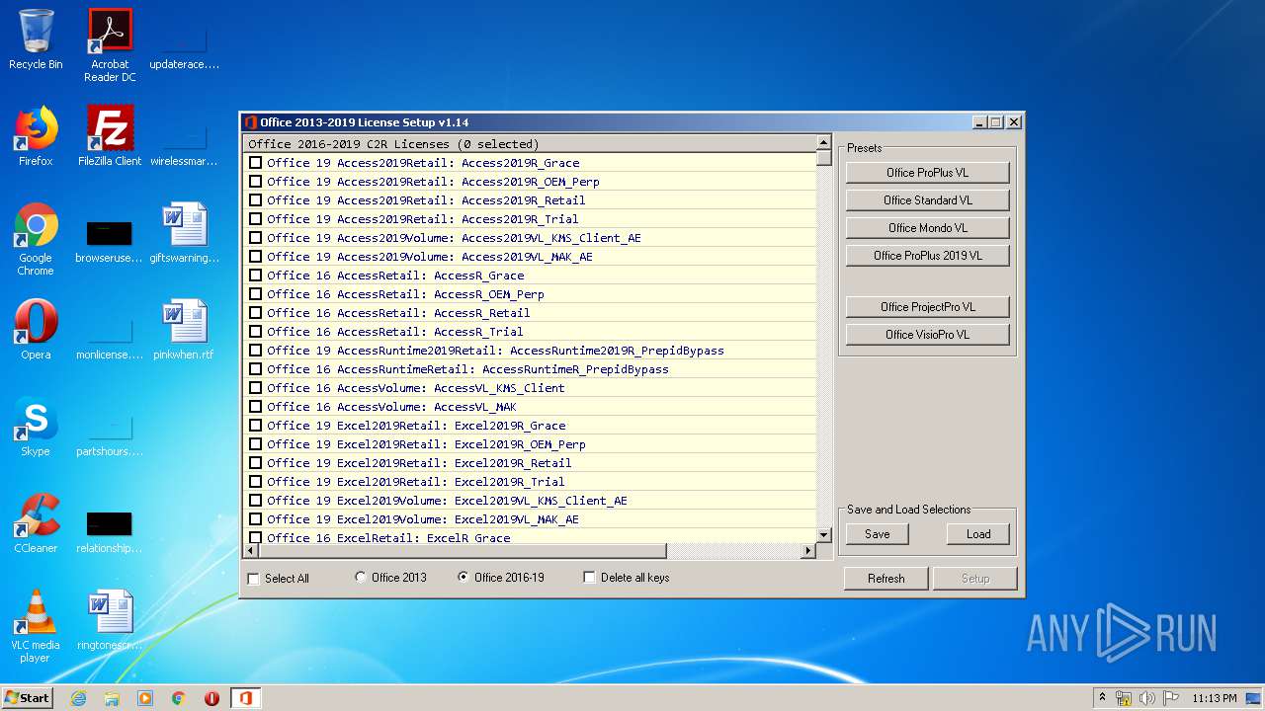Open giftswarning Word document icon

(x=185, y=233)
